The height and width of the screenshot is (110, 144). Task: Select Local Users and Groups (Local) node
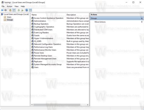(x=16, y=14)
